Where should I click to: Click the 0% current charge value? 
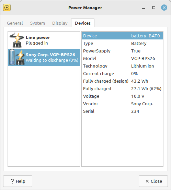pos(134,73)
